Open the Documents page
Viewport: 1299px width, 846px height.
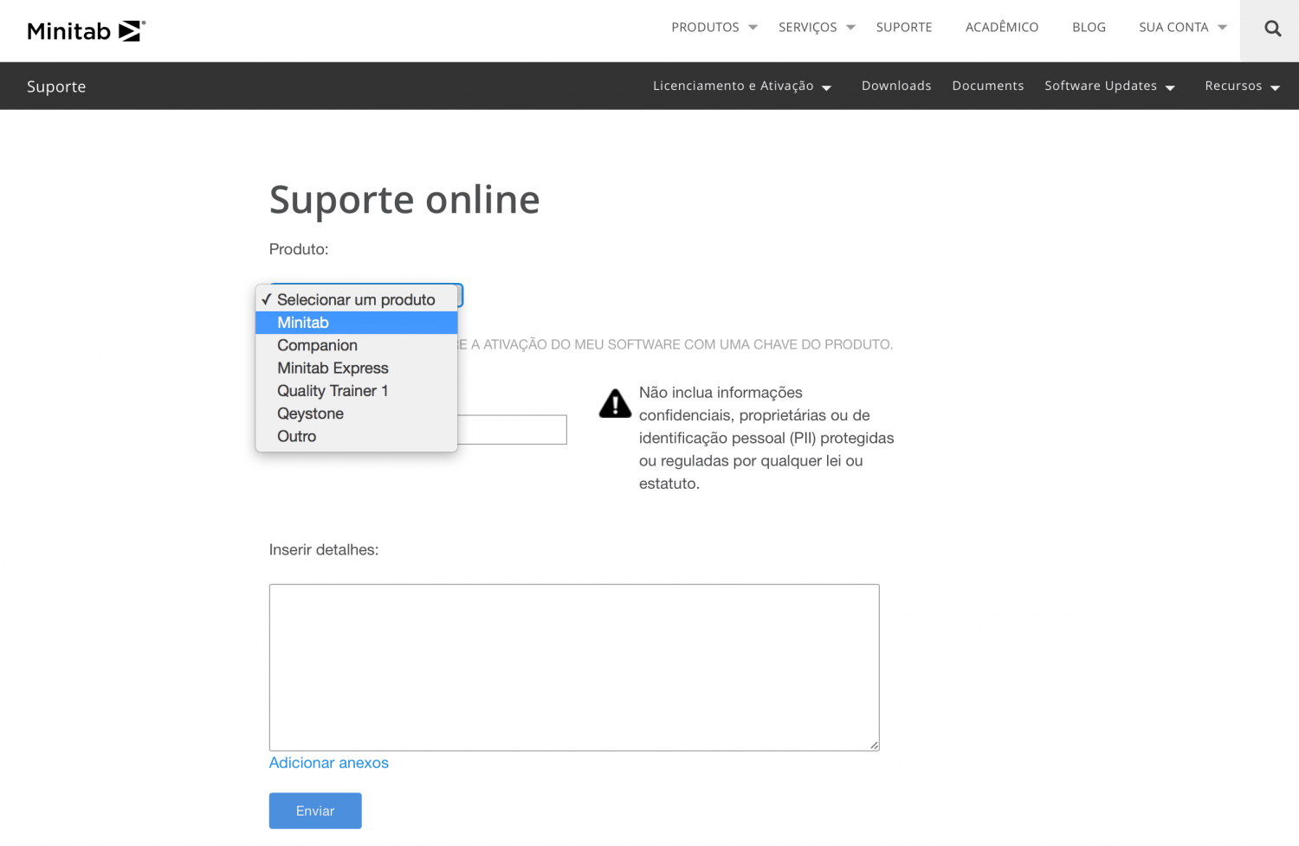pos(988,86)
